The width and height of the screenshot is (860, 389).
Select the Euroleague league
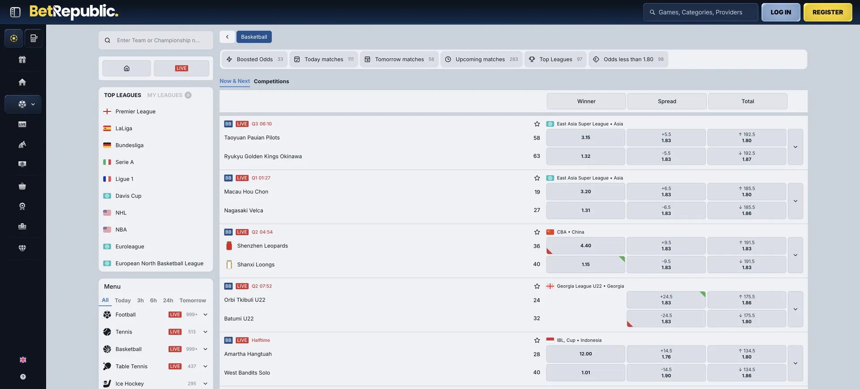[129, 247]
